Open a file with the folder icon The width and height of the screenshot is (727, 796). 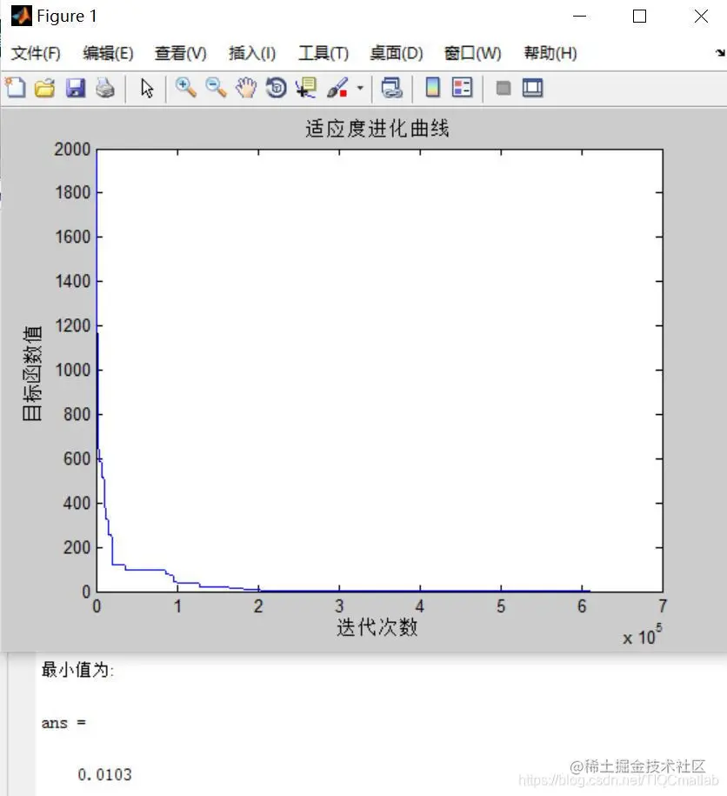(45, 89)
